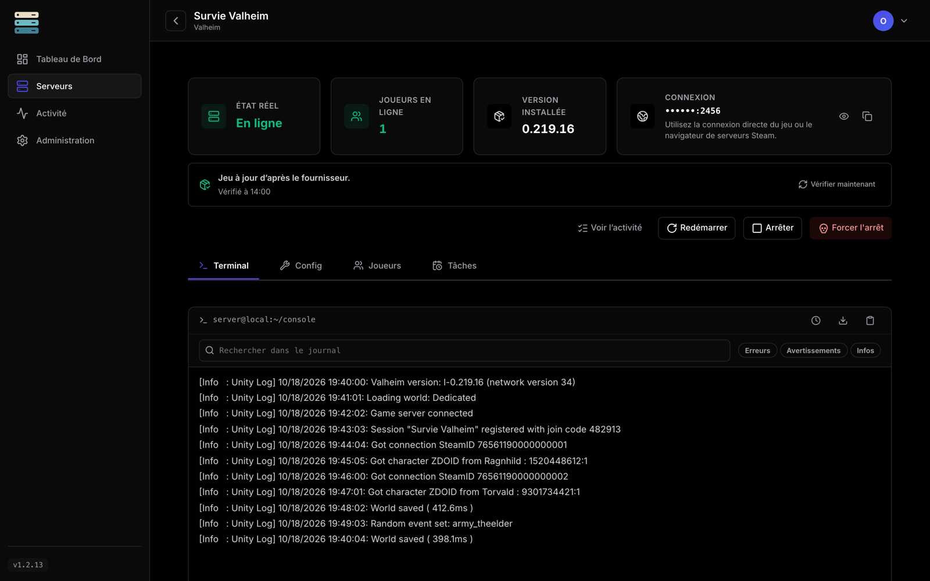Open Administration in the sidebar
The image size is (930, 581).
pos(74,141)
